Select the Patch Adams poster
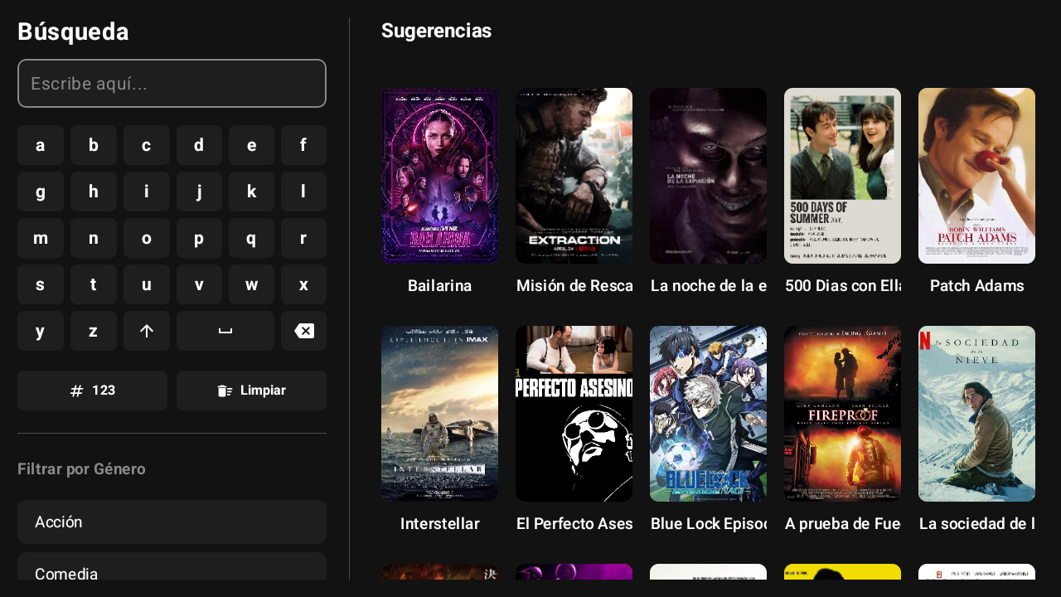This screenshot has height=597, width=1061. [x=976, y=176]
